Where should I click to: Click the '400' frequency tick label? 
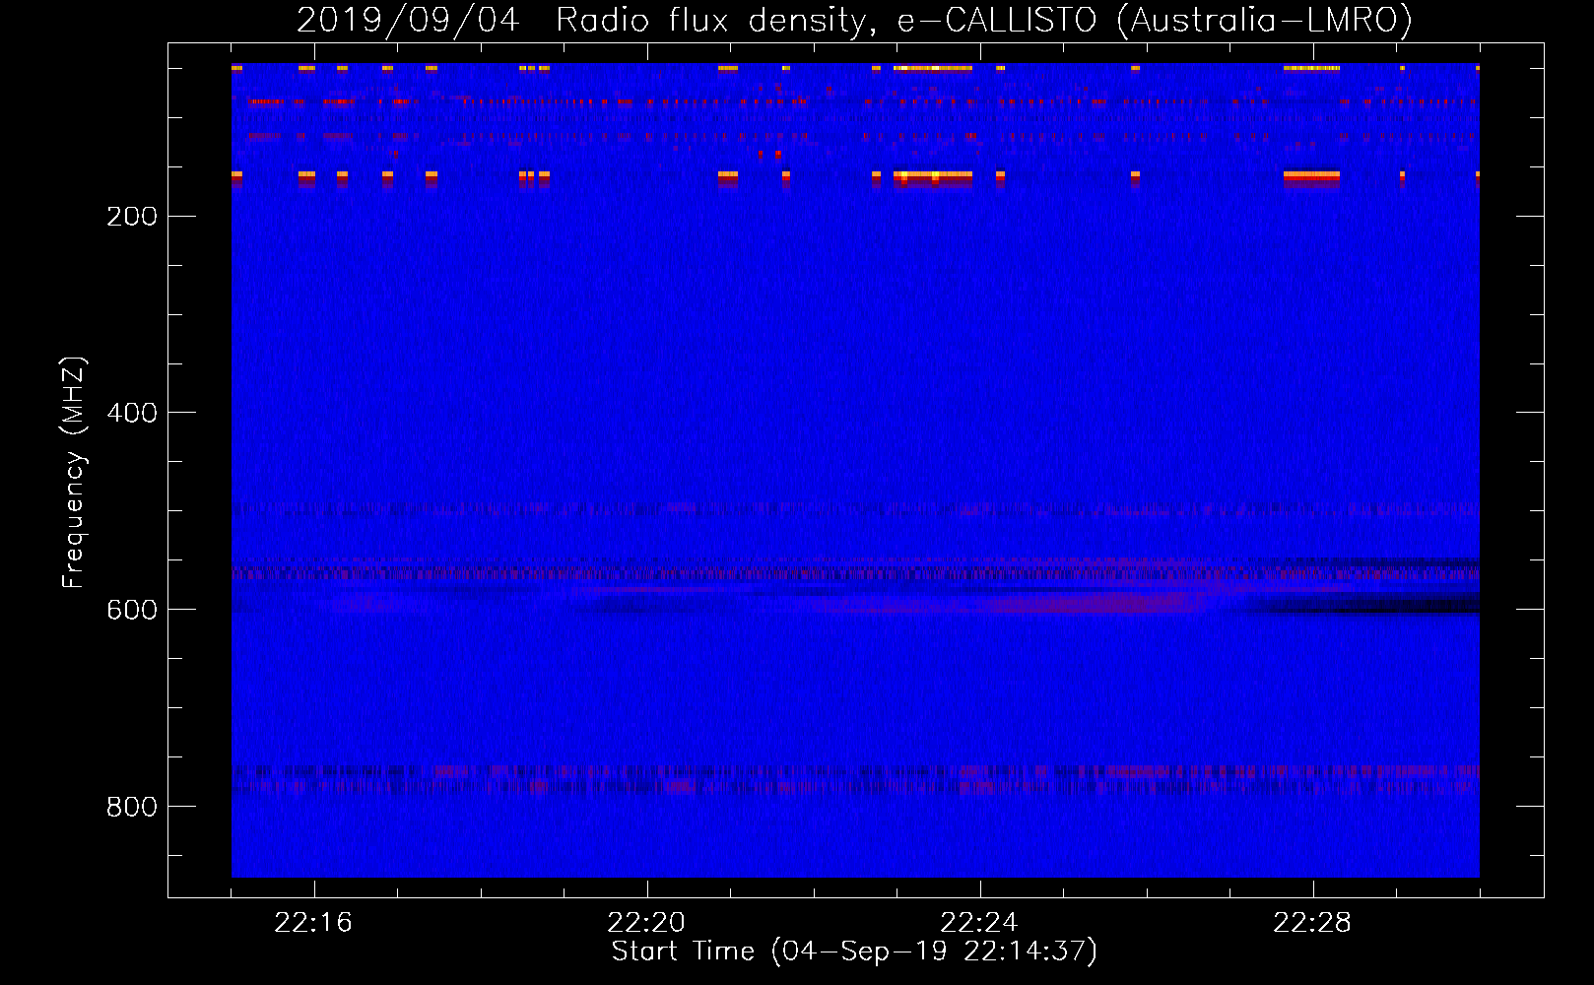[132, 413]
